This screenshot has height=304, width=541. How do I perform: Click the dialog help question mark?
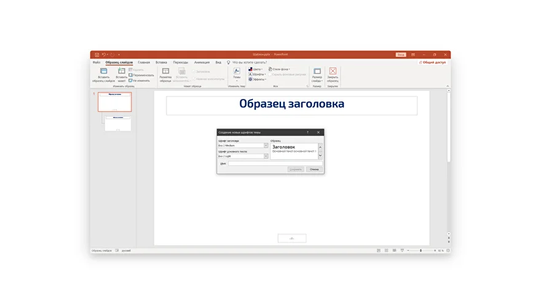click(307, 133)
